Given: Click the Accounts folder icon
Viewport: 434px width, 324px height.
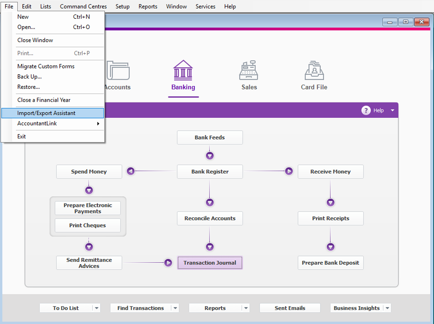Looking at the screenshot, I should [118, 71].
